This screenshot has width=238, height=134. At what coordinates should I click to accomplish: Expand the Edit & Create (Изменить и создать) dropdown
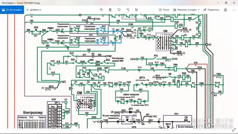[x=186, y=10]
